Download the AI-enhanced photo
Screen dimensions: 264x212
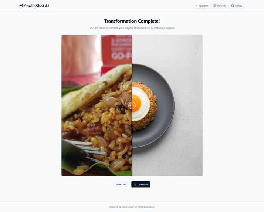pos(141,184)
